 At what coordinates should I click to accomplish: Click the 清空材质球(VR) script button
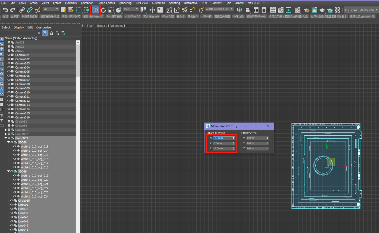tap(71, 17)
